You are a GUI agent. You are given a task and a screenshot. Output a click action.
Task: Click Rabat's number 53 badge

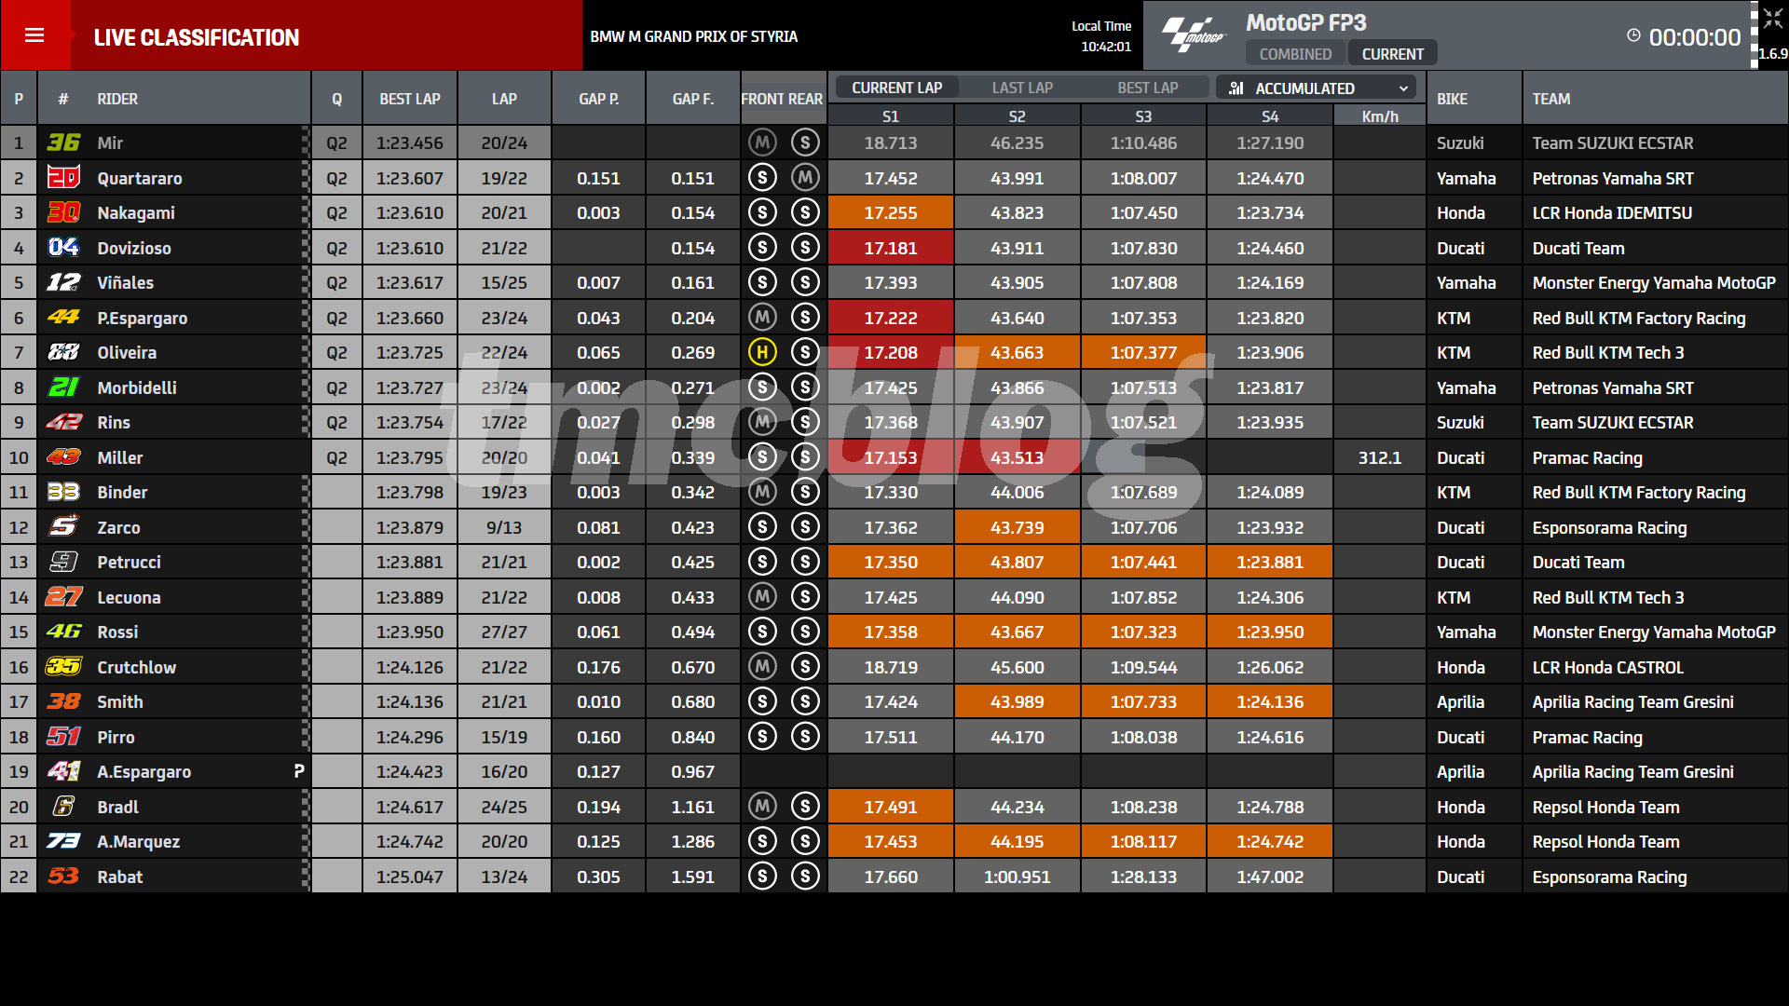(x=63, y=877)
